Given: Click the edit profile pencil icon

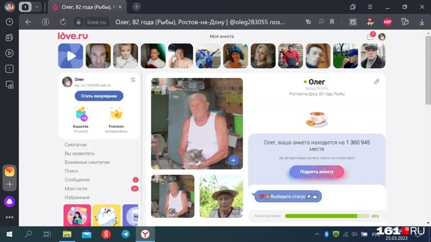Looking at the screenshot, I should (376, 81).
